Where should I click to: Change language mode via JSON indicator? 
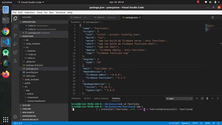pos(207,123)
